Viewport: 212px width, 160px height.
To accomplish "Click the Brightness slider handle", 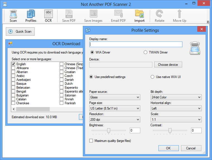I will 109,130.
